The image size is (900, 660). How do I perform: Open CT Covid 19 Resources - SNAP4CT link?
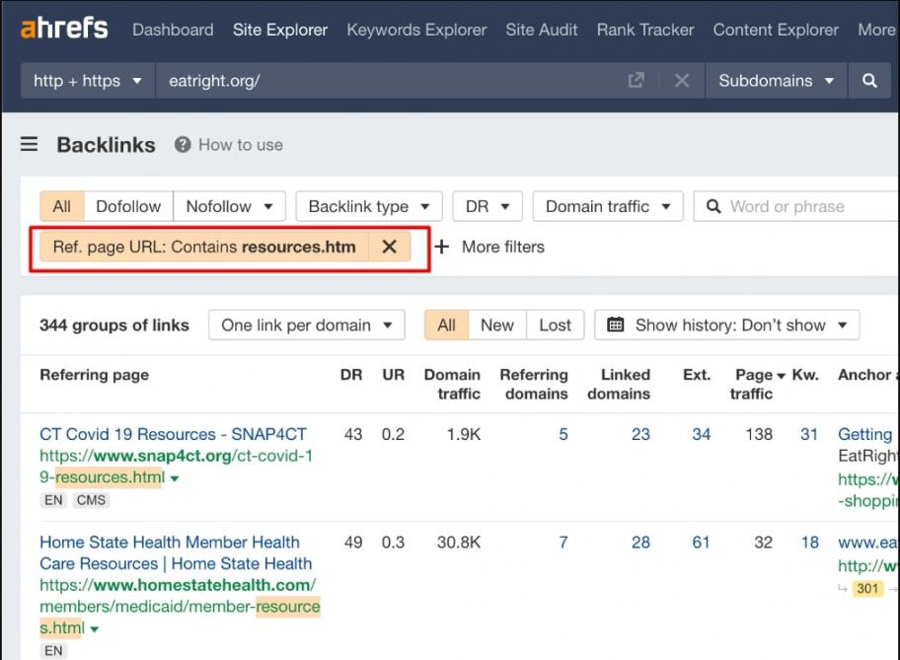click(x=174, y=434)
